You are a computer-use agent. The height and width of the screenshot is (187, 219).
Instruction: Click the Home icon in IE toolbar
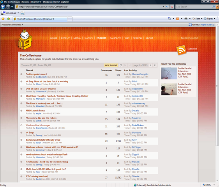click(170, 19)
